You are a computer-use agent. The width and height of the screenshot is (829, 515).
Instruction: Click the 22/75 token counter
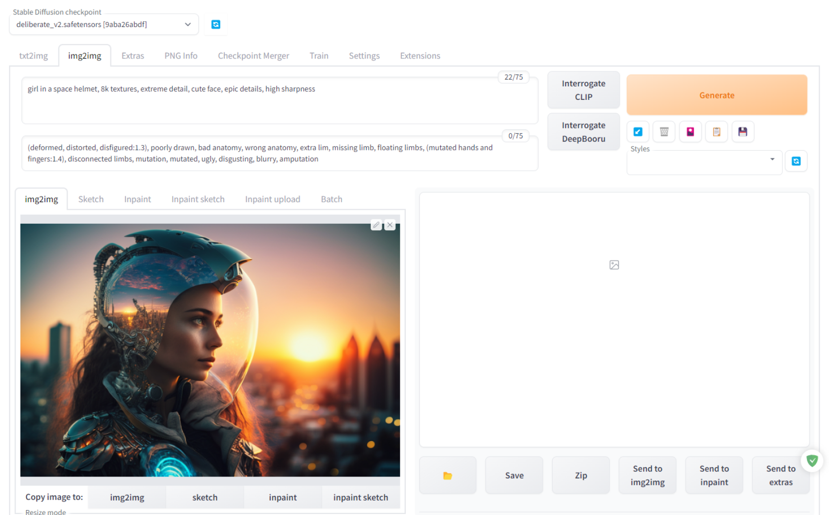514,77
